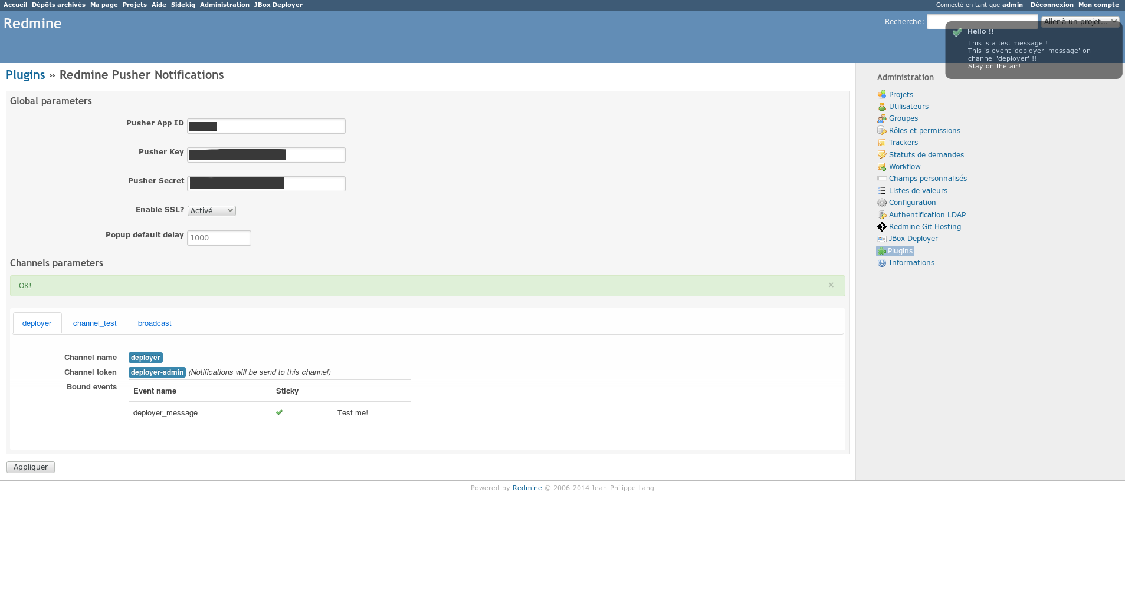This screenshot has width=1125, height=598.
Task: Click the admin user link
Action: (x=1012, y=5)
